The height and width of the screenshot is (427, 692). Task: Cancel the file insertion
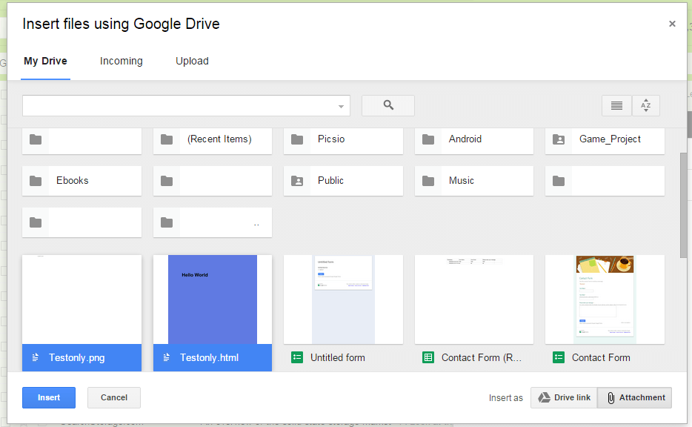(113, 397)
